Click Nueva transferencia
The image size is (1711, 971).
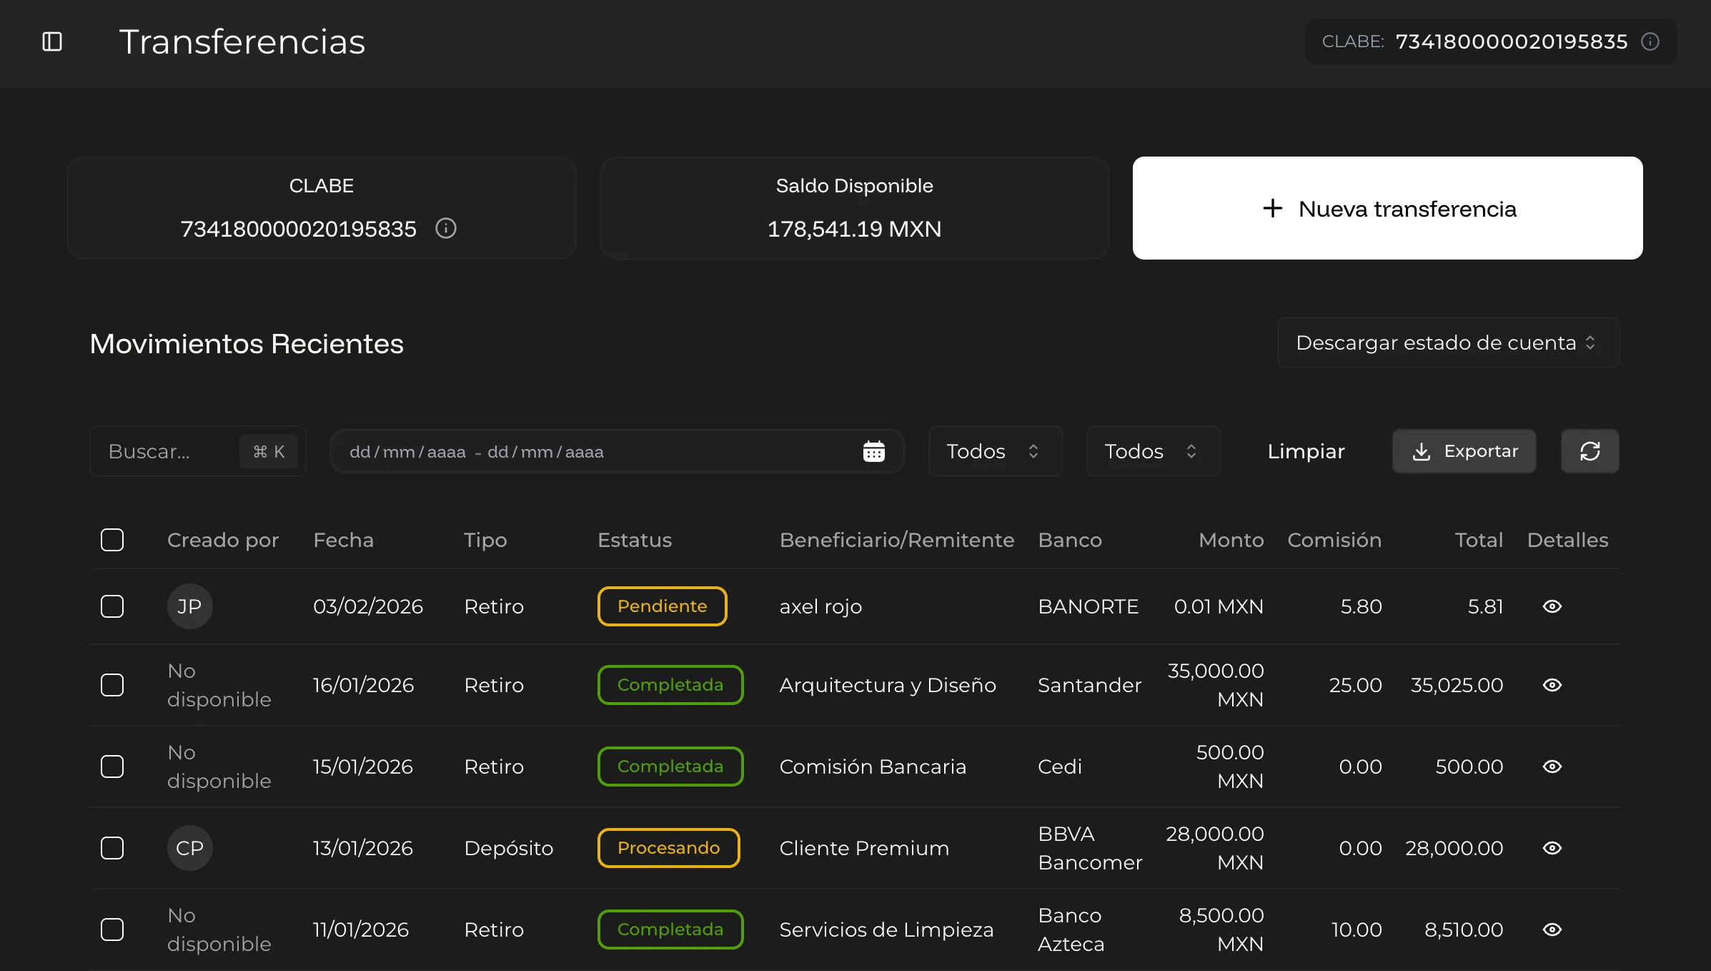click(x=1387, y=208)
